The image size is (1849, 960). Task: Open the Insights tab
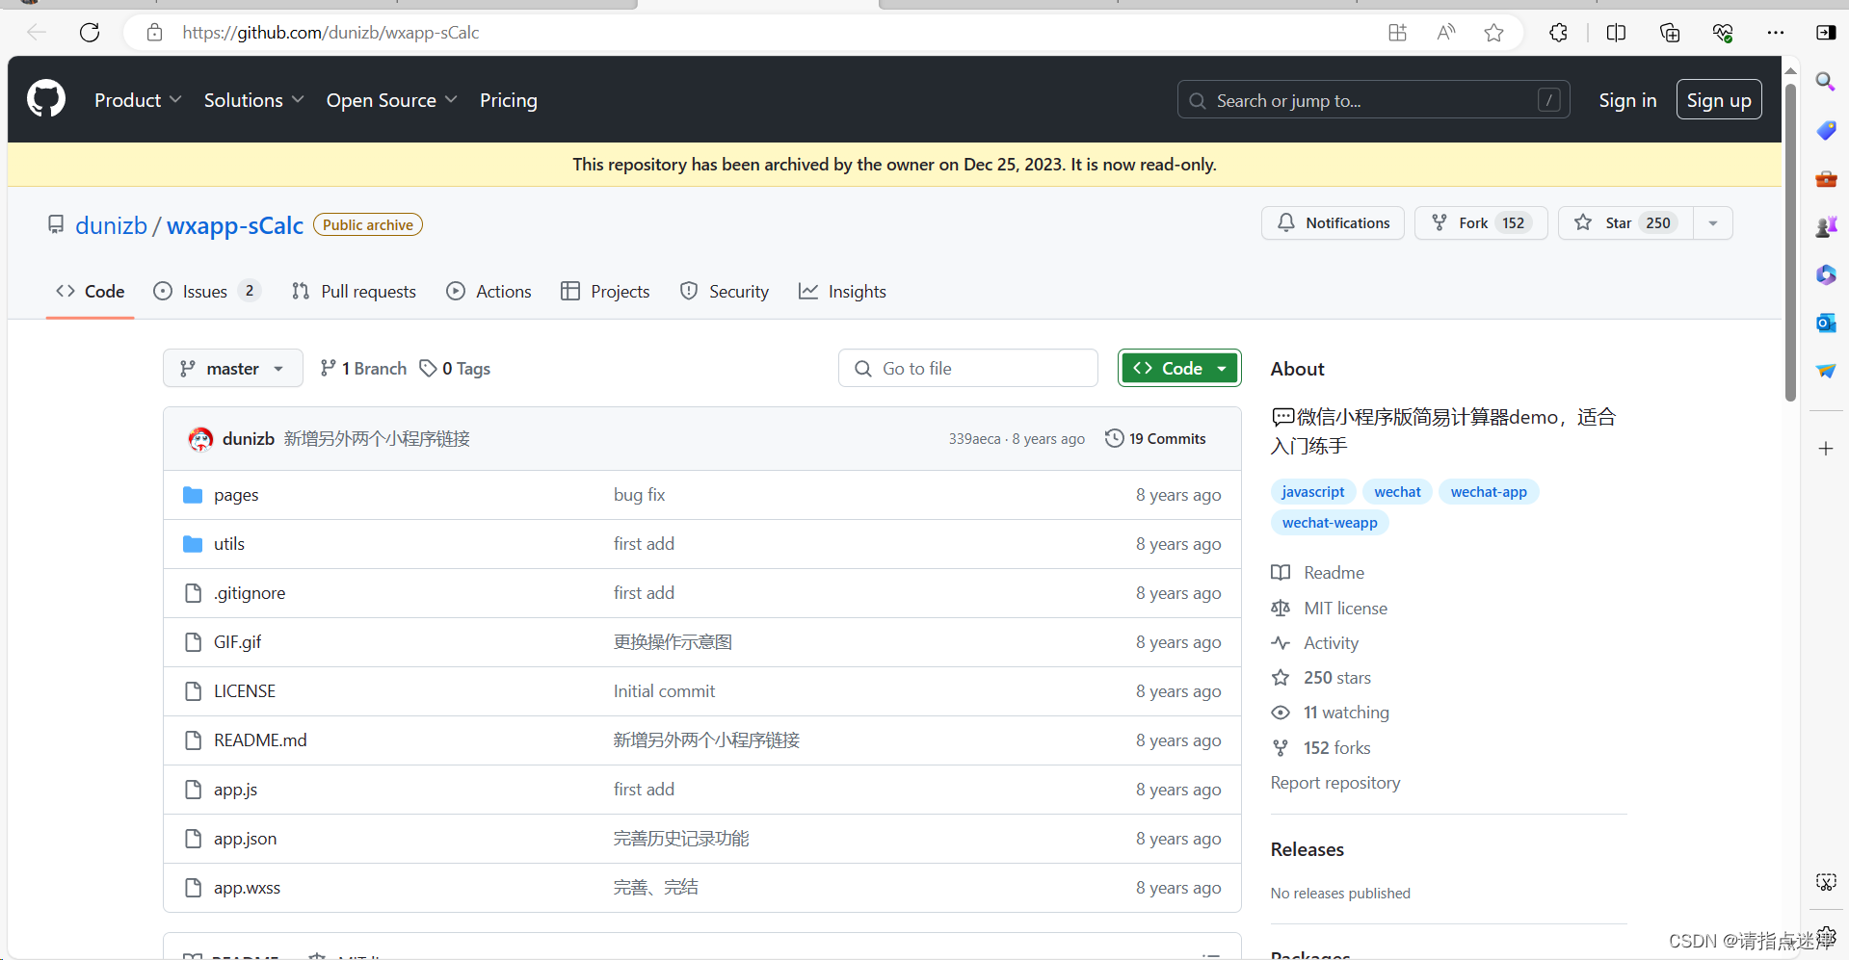tap(842, 292)
